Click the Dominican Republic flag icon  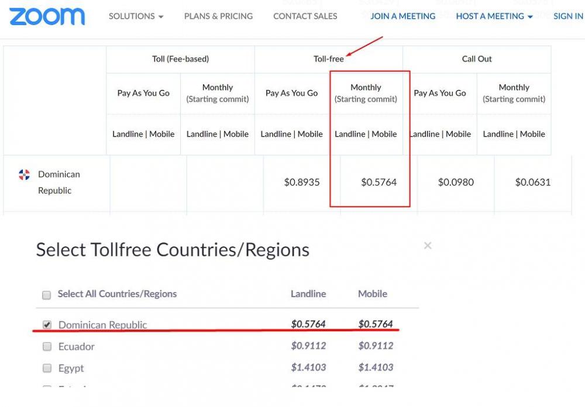[24, 175]
